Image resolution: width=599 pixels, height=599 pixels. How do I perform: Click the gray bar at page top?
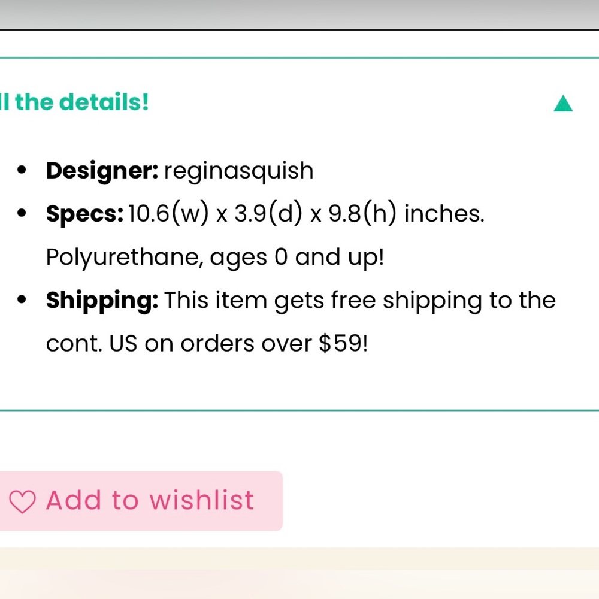[x=299, y=14]
